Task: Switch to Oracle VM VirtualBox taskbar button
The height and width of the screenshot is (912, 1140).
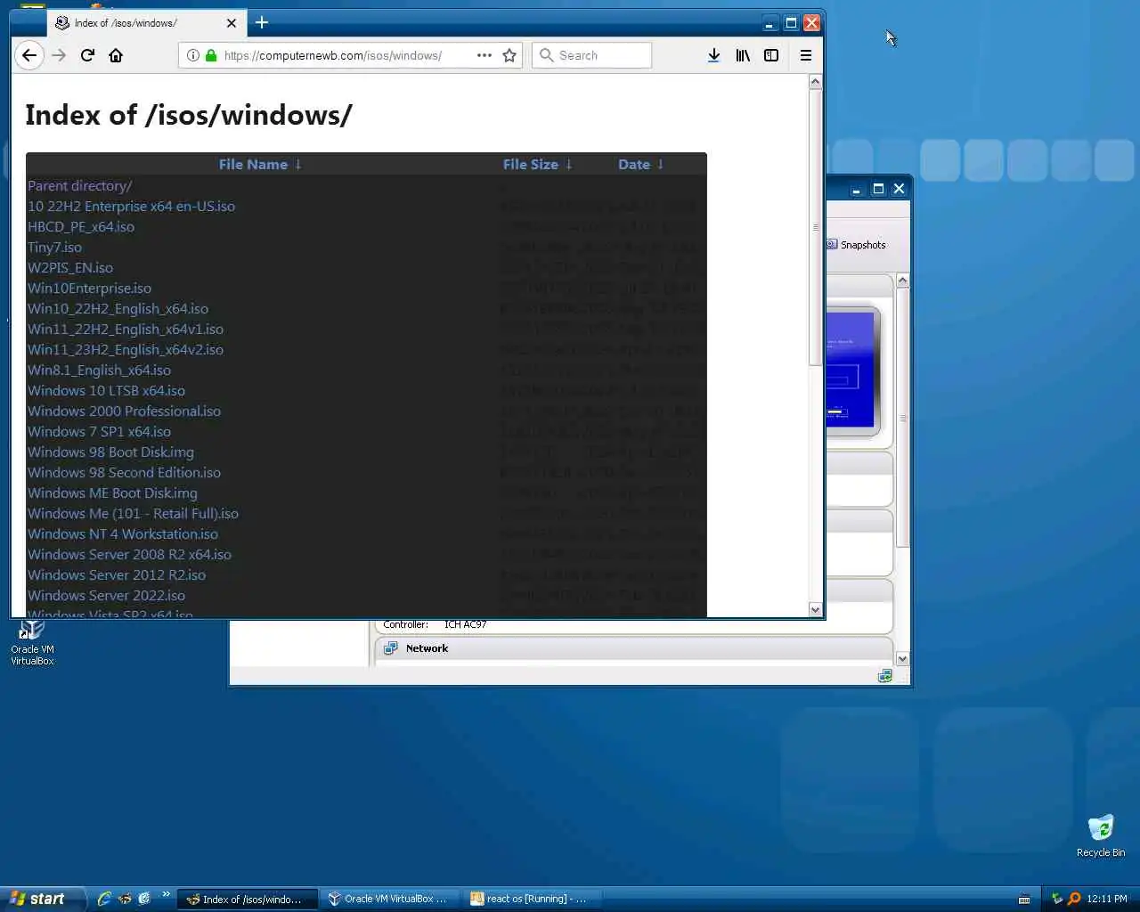Action: (x=389, y=899)
